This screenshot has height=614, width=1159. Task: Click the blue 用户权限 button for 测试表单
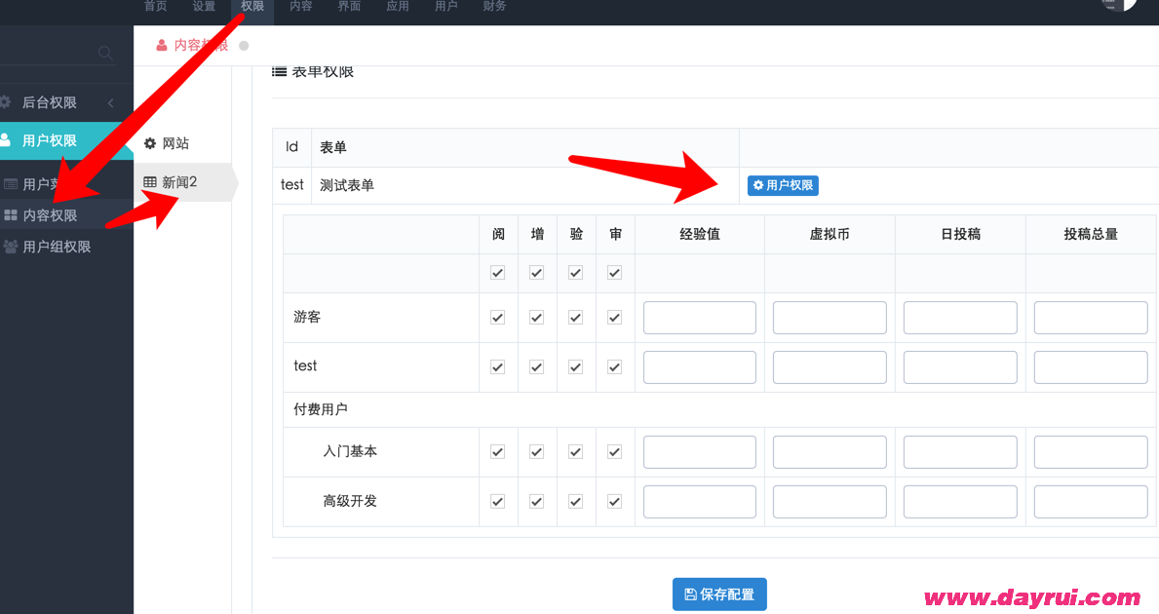[x=783, y=185]
